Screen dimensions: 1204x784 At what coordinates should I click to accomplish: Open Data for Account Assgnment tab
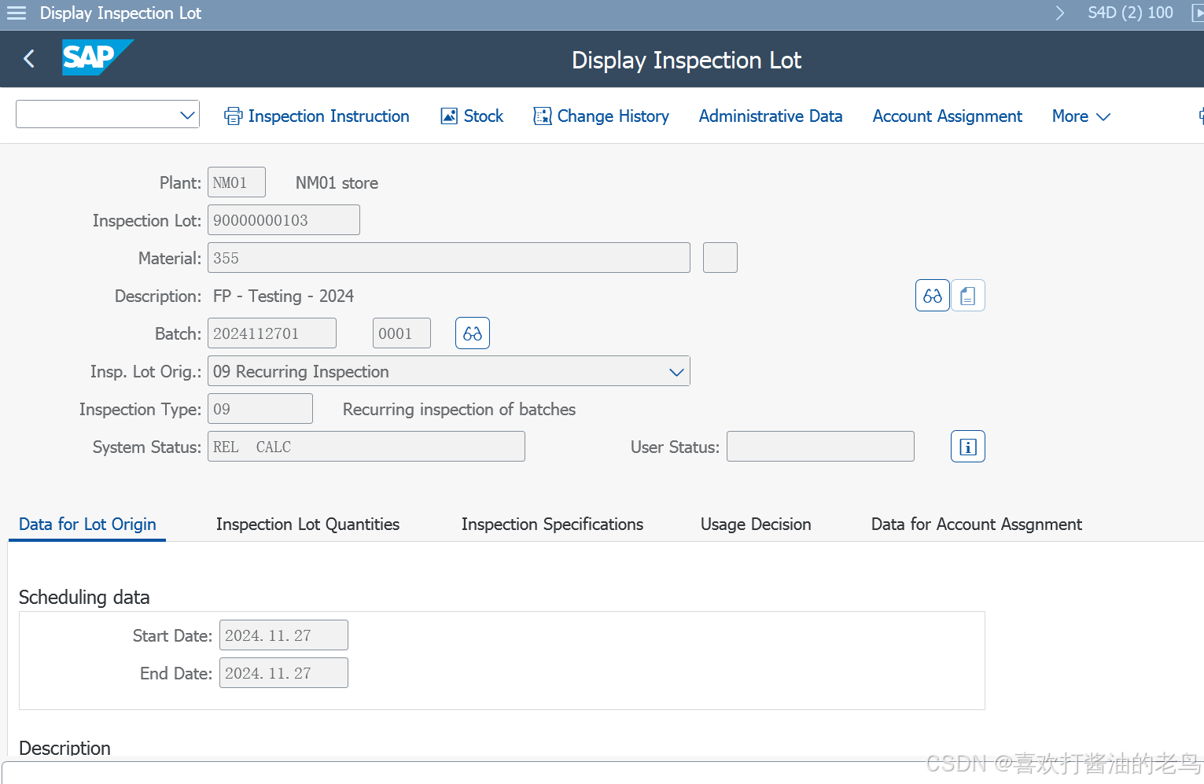(976, 525)
